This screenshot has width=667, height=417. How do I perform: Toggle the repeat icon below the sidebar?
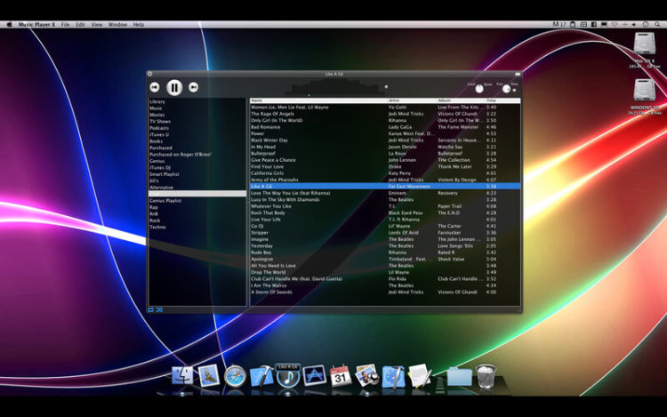tap(150, 310)
